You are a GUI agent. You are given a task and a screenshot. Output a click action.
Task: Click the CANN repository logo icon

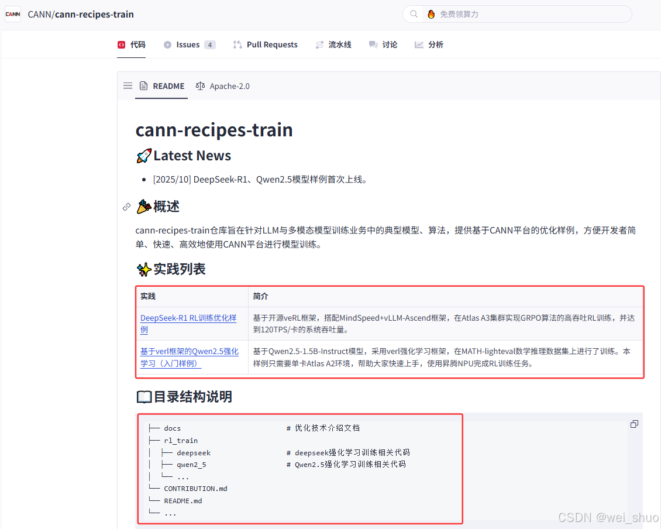12,13
